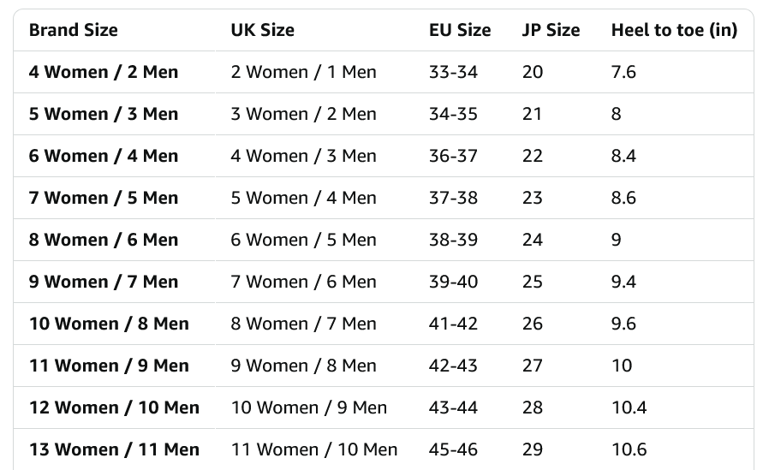The image size is (763, 470).
Task: Select UK size 5 Women / 4 Men
Action: [303, 198]
